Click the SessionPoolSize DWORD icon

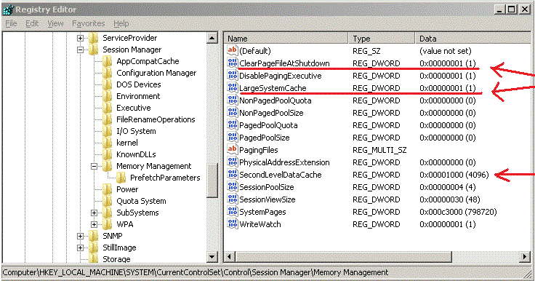(233, 186)
